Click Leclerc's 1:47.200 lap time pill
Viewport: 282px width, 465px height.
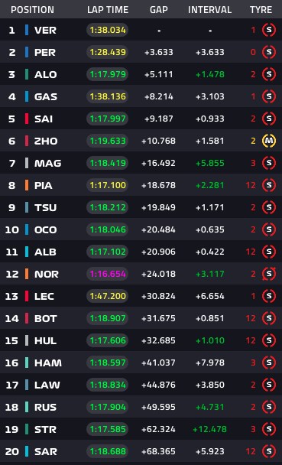pyautogui.click(x=108, y=296)
